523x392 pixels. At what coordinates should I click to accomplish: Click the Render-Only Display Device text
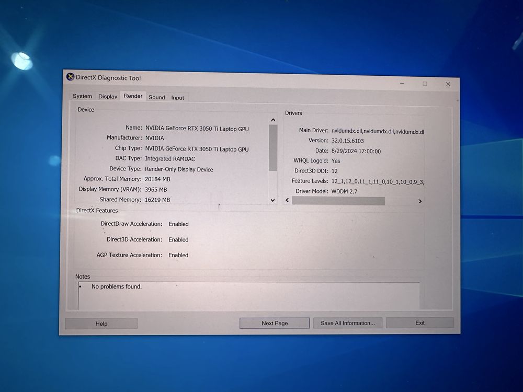click(179, 169)
